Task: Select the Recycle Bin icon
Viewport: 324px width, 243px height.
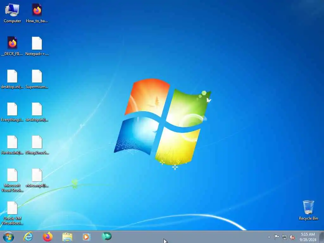Action: coord(308,210)
